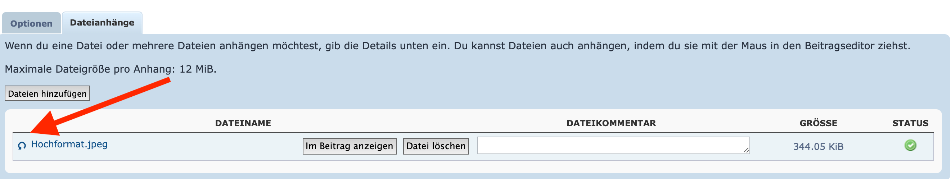Click the 344.05 KiB file size value

pos(818,147)
